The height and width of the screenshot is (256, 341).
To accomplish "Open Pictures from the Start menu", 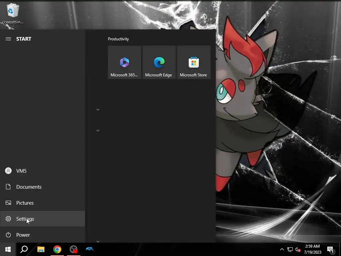I will click(x=42, y=203).
